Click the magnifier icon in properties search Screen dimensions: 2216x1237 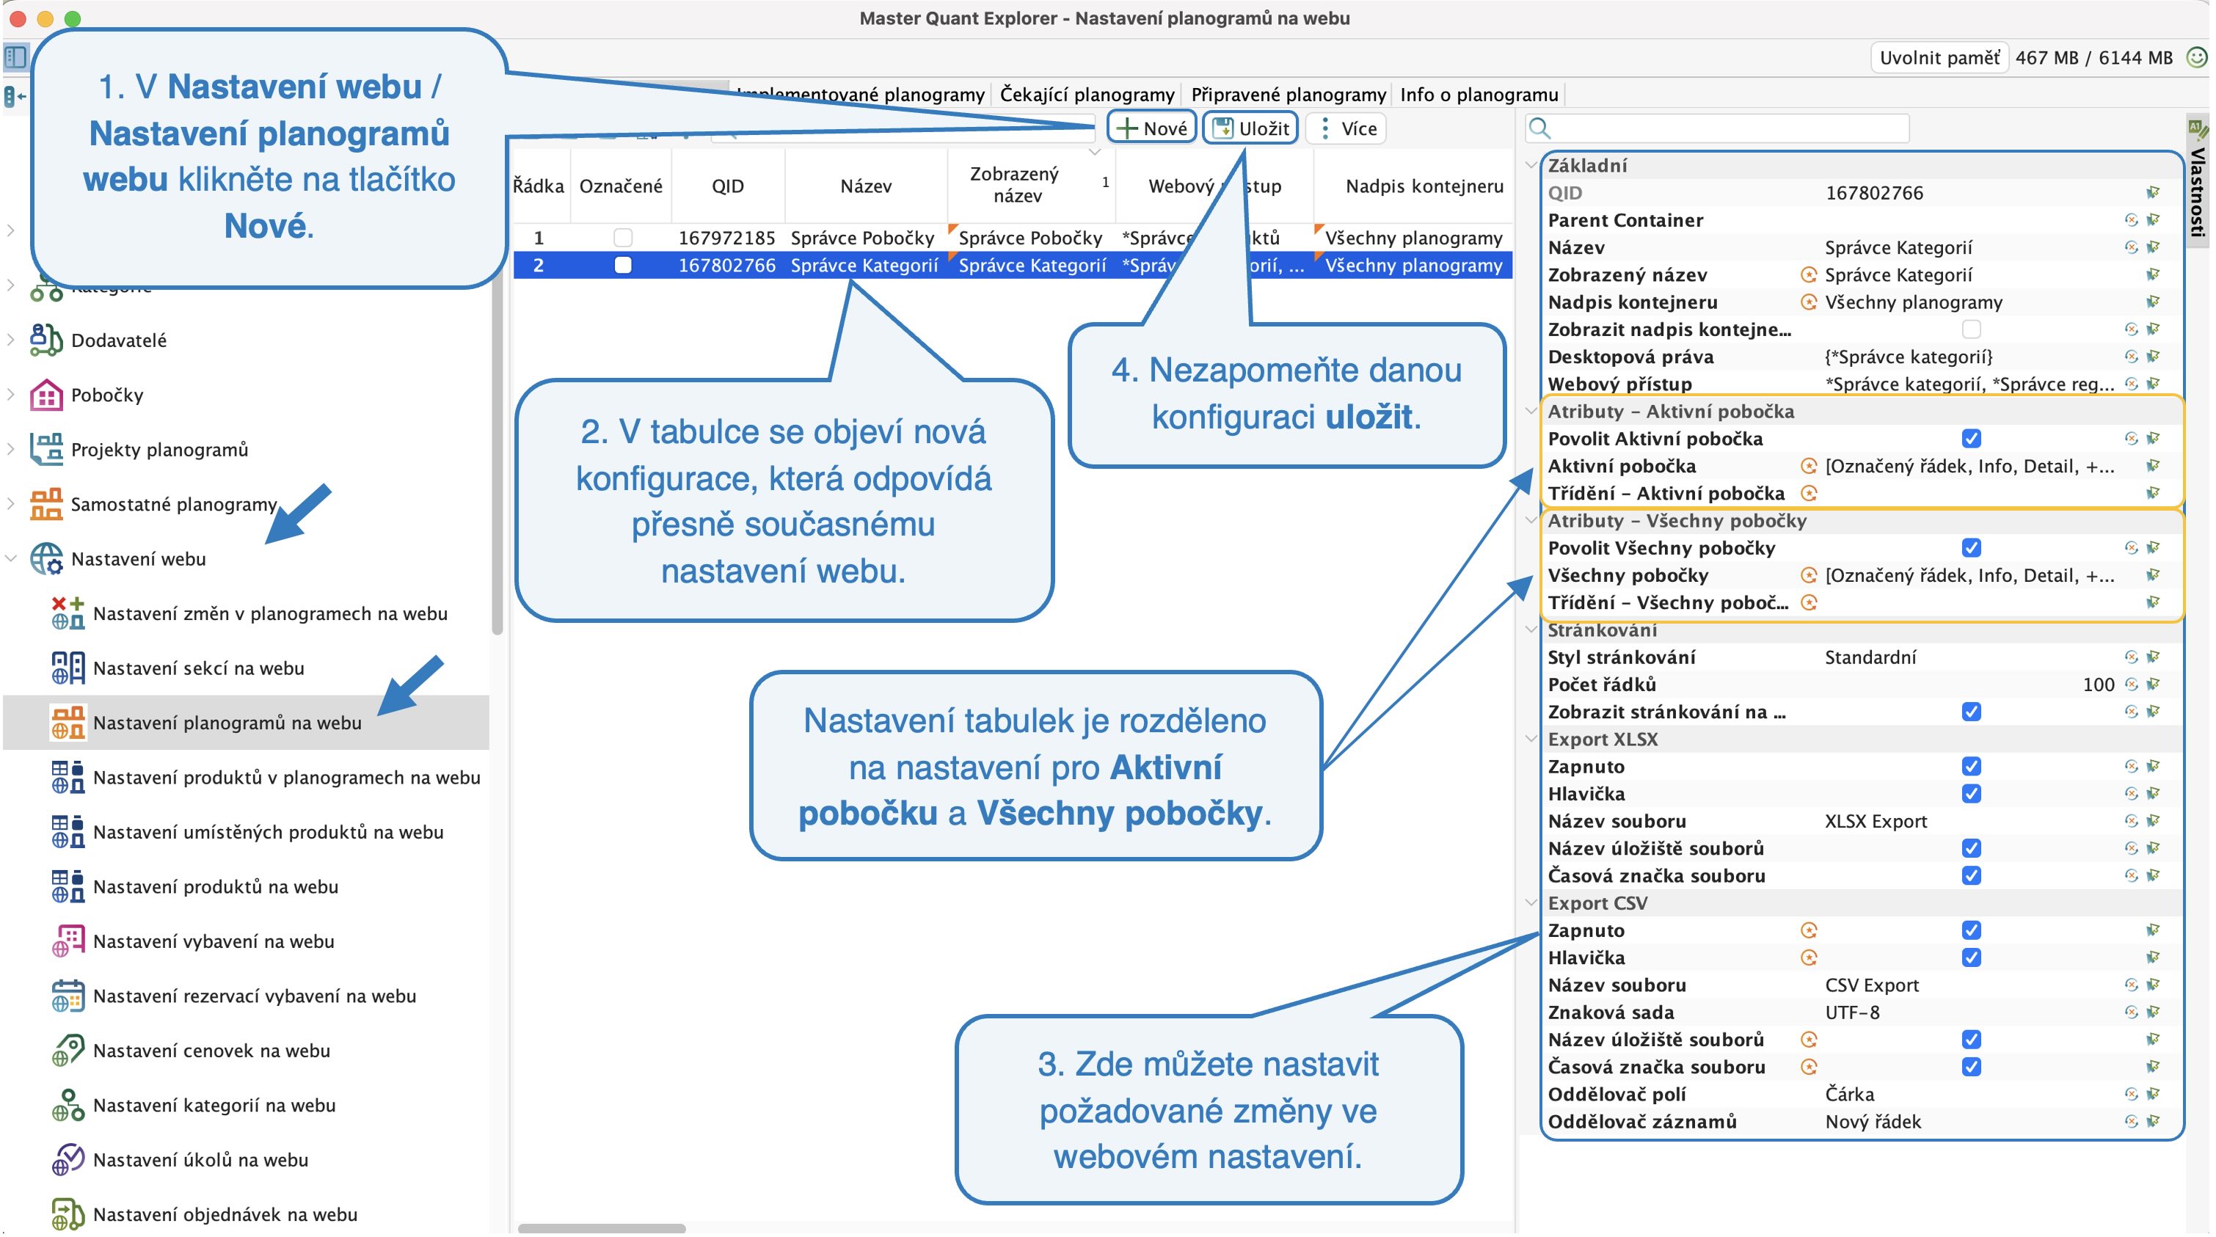[1540, 128]
